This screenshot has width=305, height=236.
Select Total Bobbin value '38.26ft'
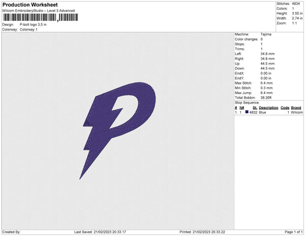(266, 98)
